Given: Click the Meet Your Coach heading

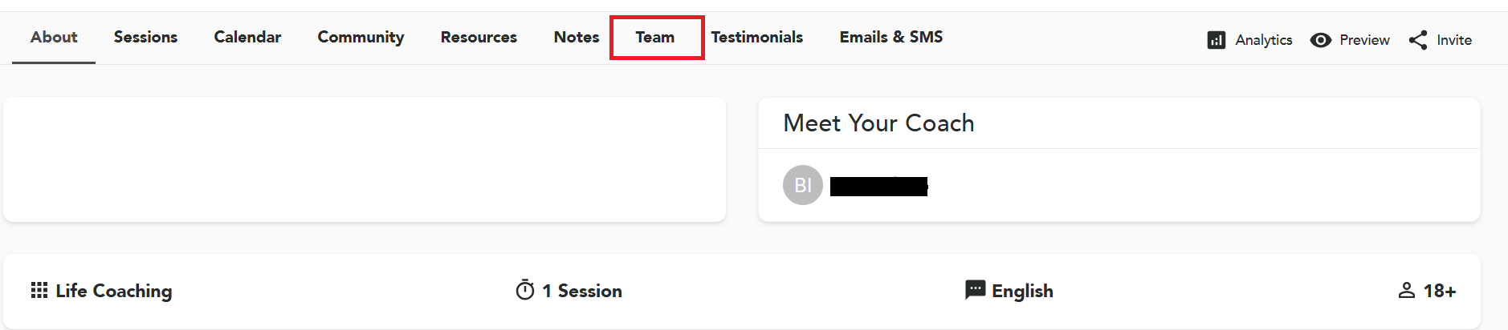Looking at the screenshot, I should tap(878, 123).
